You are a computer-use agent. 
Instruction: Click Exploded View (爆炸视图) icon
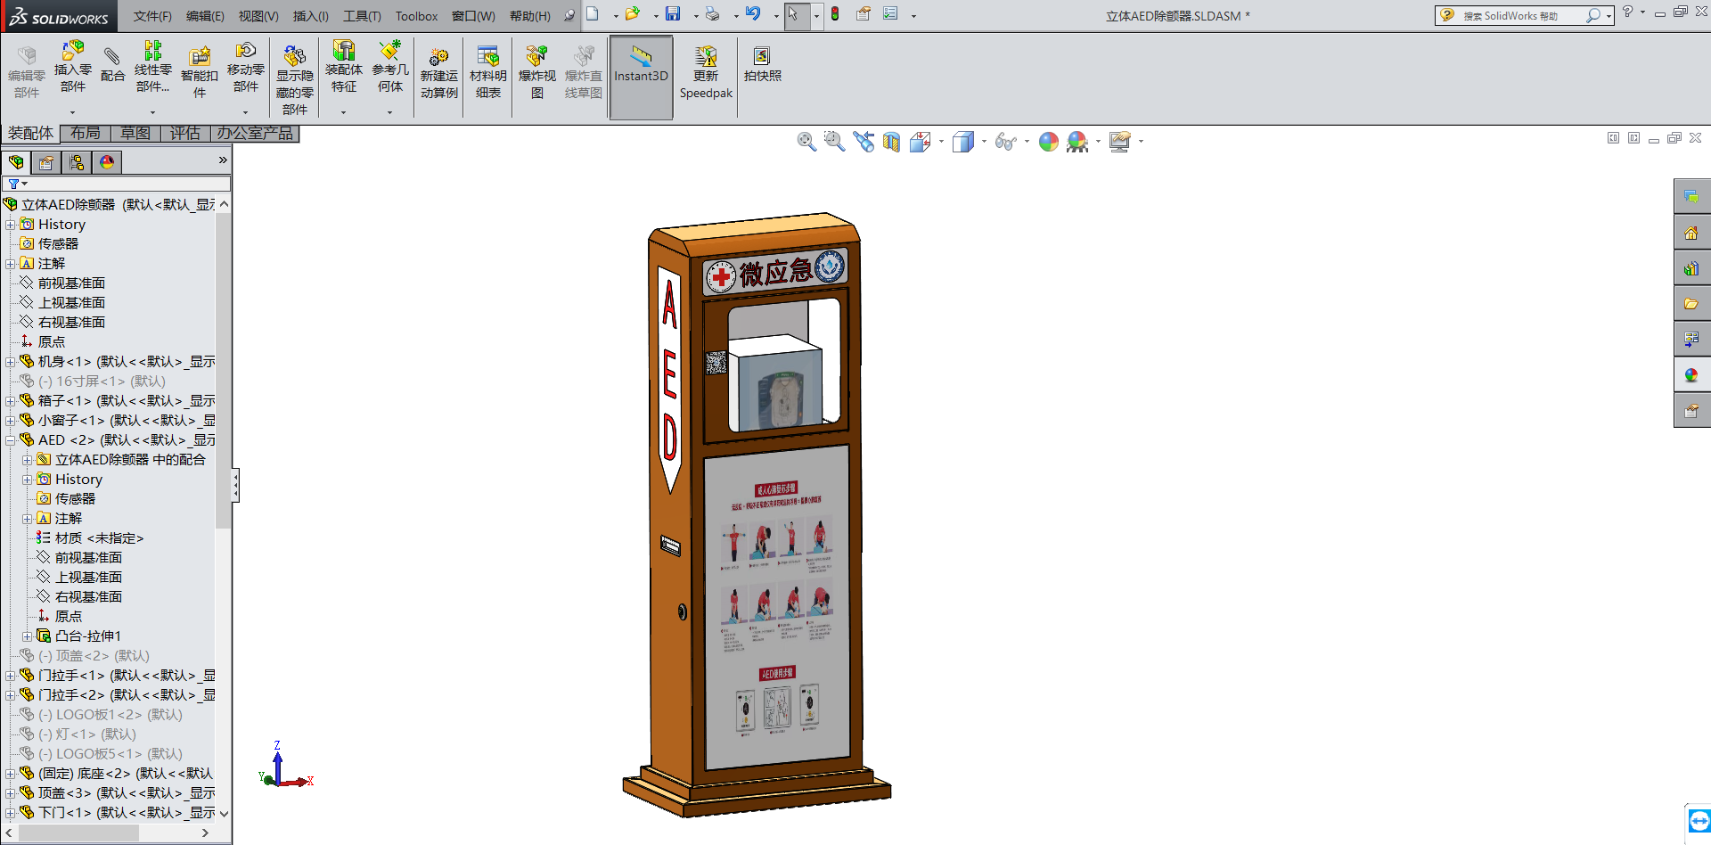537,73
